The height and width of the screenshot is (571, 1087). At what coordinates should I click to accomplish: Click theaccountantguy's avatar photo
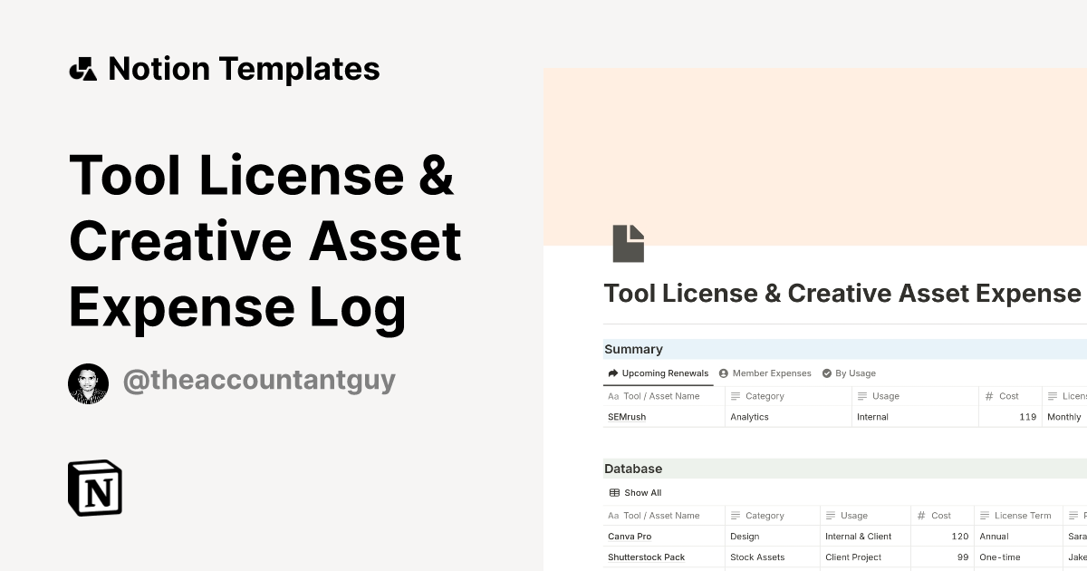click(88, 382)
